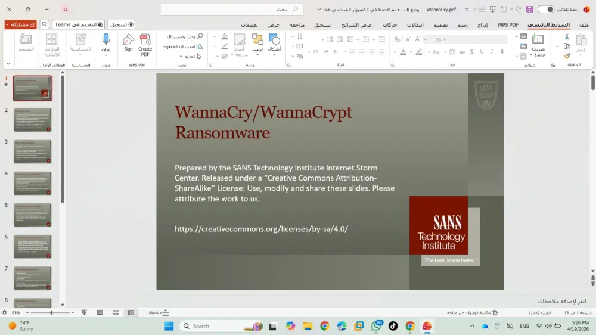
Task: Toggle bulleted list in paragraph group
Action: click(x=381, y=39)
